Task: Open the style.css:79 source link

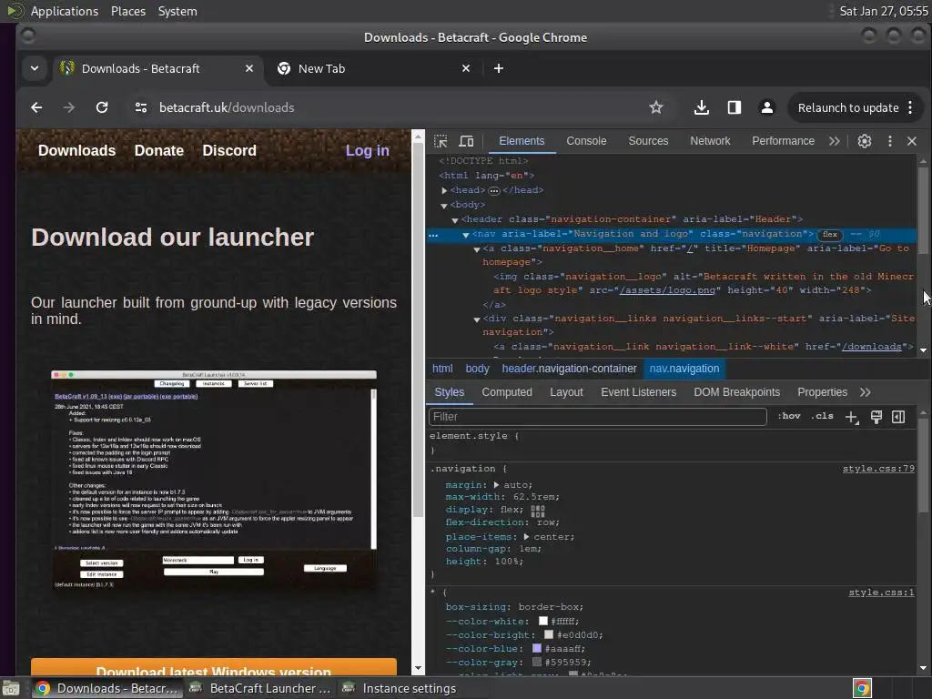Action: (878, 469)
